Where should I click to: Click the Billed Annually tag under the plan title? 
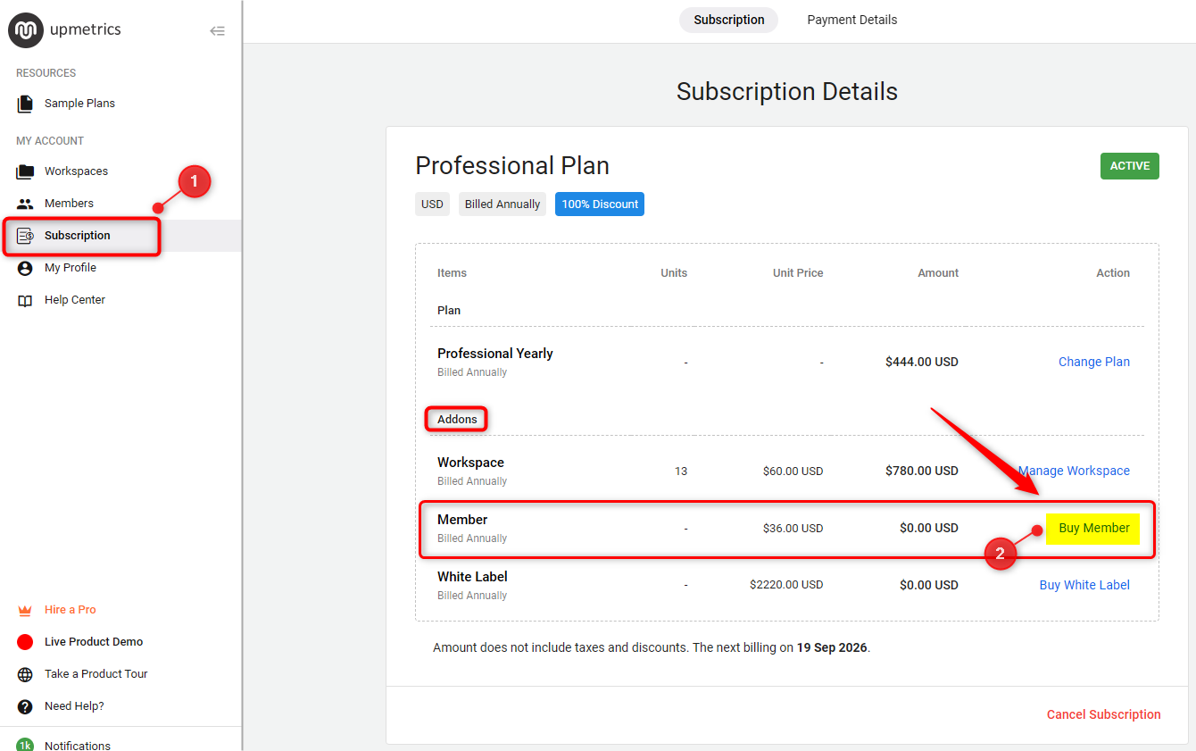(502, 204)
